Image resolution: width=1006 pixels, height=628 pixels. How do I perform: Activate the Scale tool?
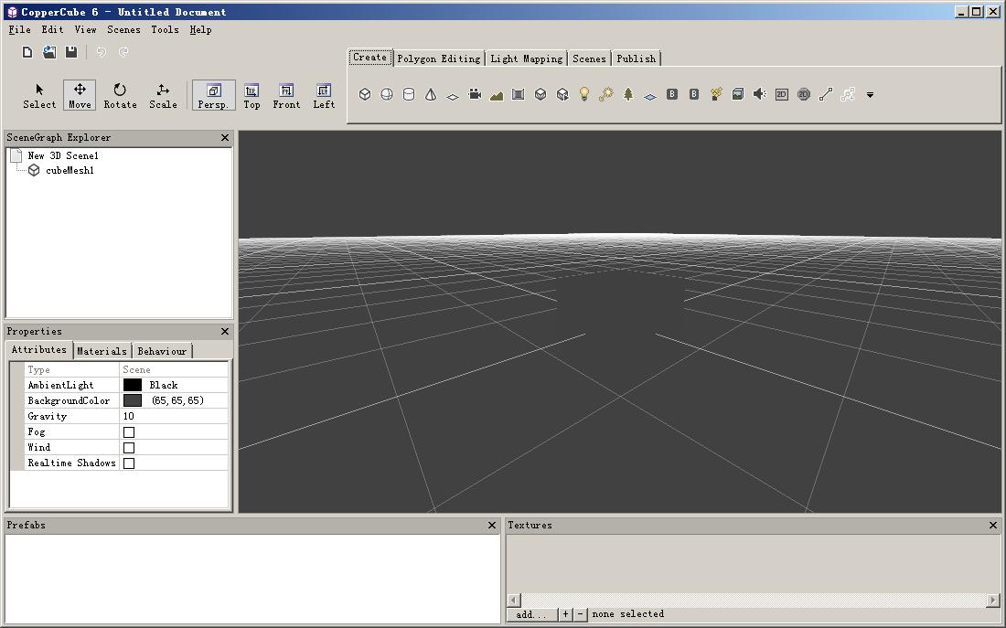coord(163,96)
